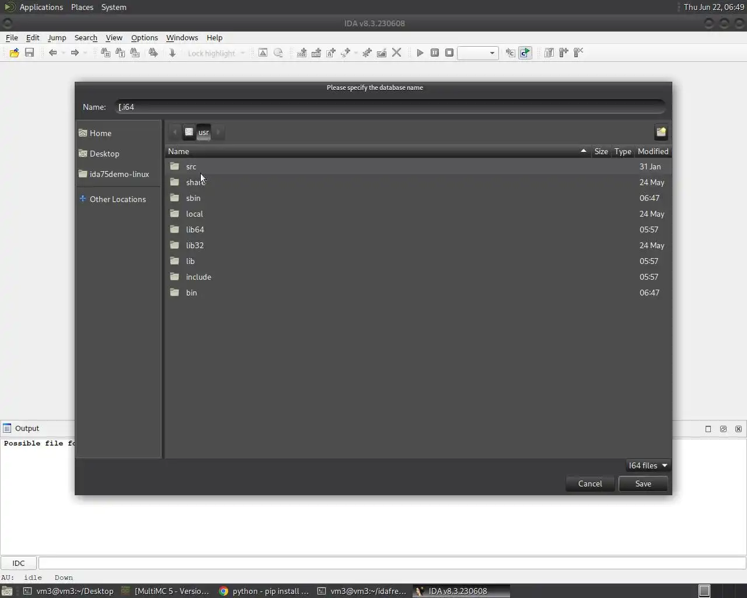
Task: Click the Open file icon in IDA toolbar
Action: point(14,53)
